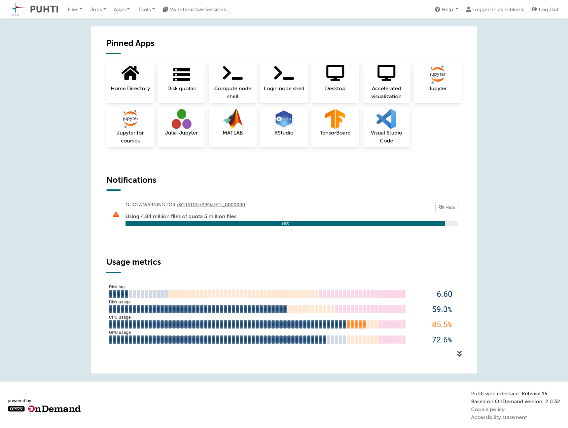The height and width of the screenshot is (428, 568).
Task: Expand usage metrics with double chevron
Action: click(x=459, y=354)
